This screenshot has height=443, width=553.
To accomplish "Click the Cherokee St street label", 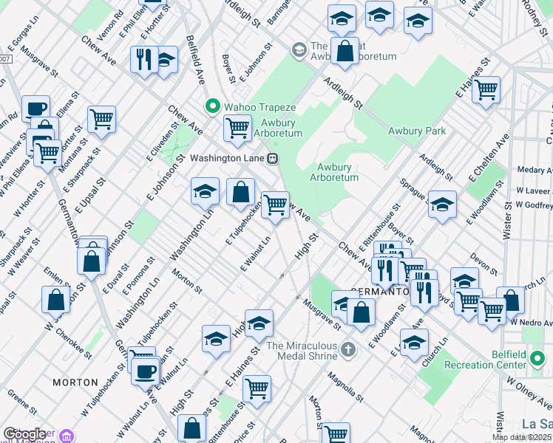I will pyautogui.click(x=74, y=344).
